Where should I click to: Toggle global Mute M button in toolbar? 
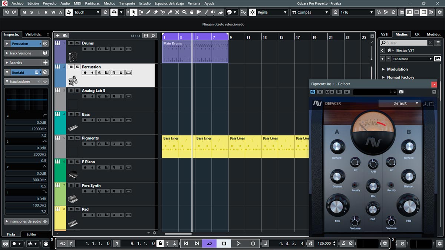(x=24, y=12)
